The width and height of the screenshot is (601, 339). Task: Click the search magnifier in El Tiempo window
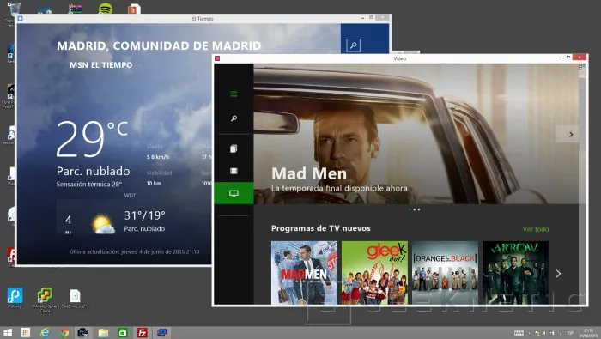(353, 45)
